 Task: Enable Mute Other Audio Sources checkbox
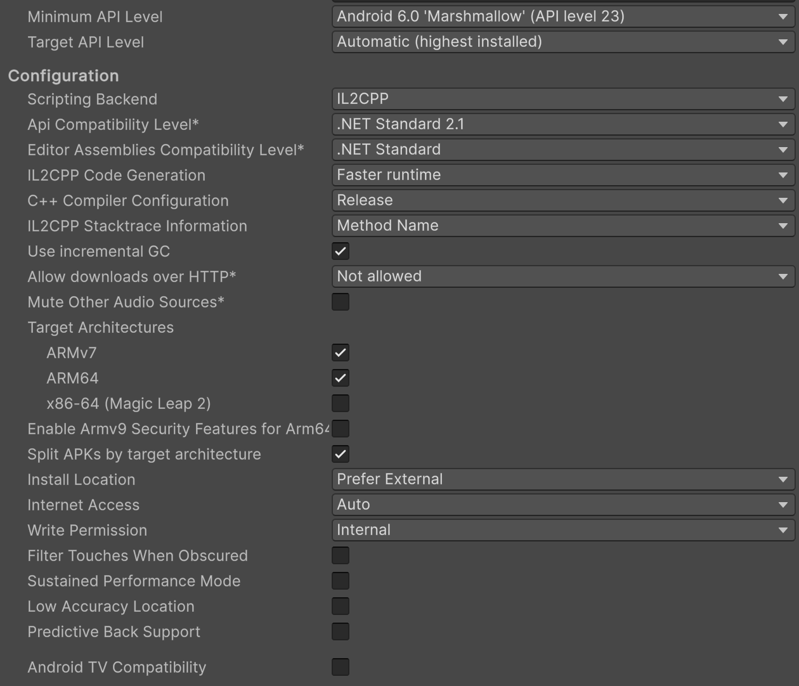[341, 302]
